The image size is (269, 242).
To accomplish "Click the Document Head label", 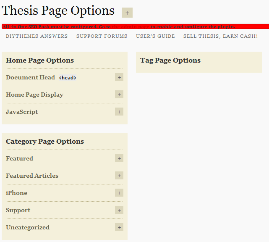I will tap(30, 77).
